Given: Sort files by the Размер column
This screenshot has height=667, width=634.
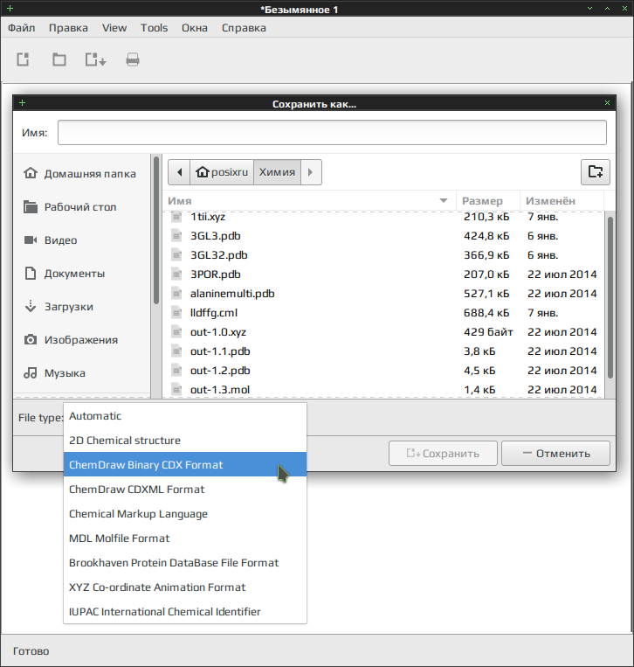Looking at the screenshot, I should click(x=488, y=201).
